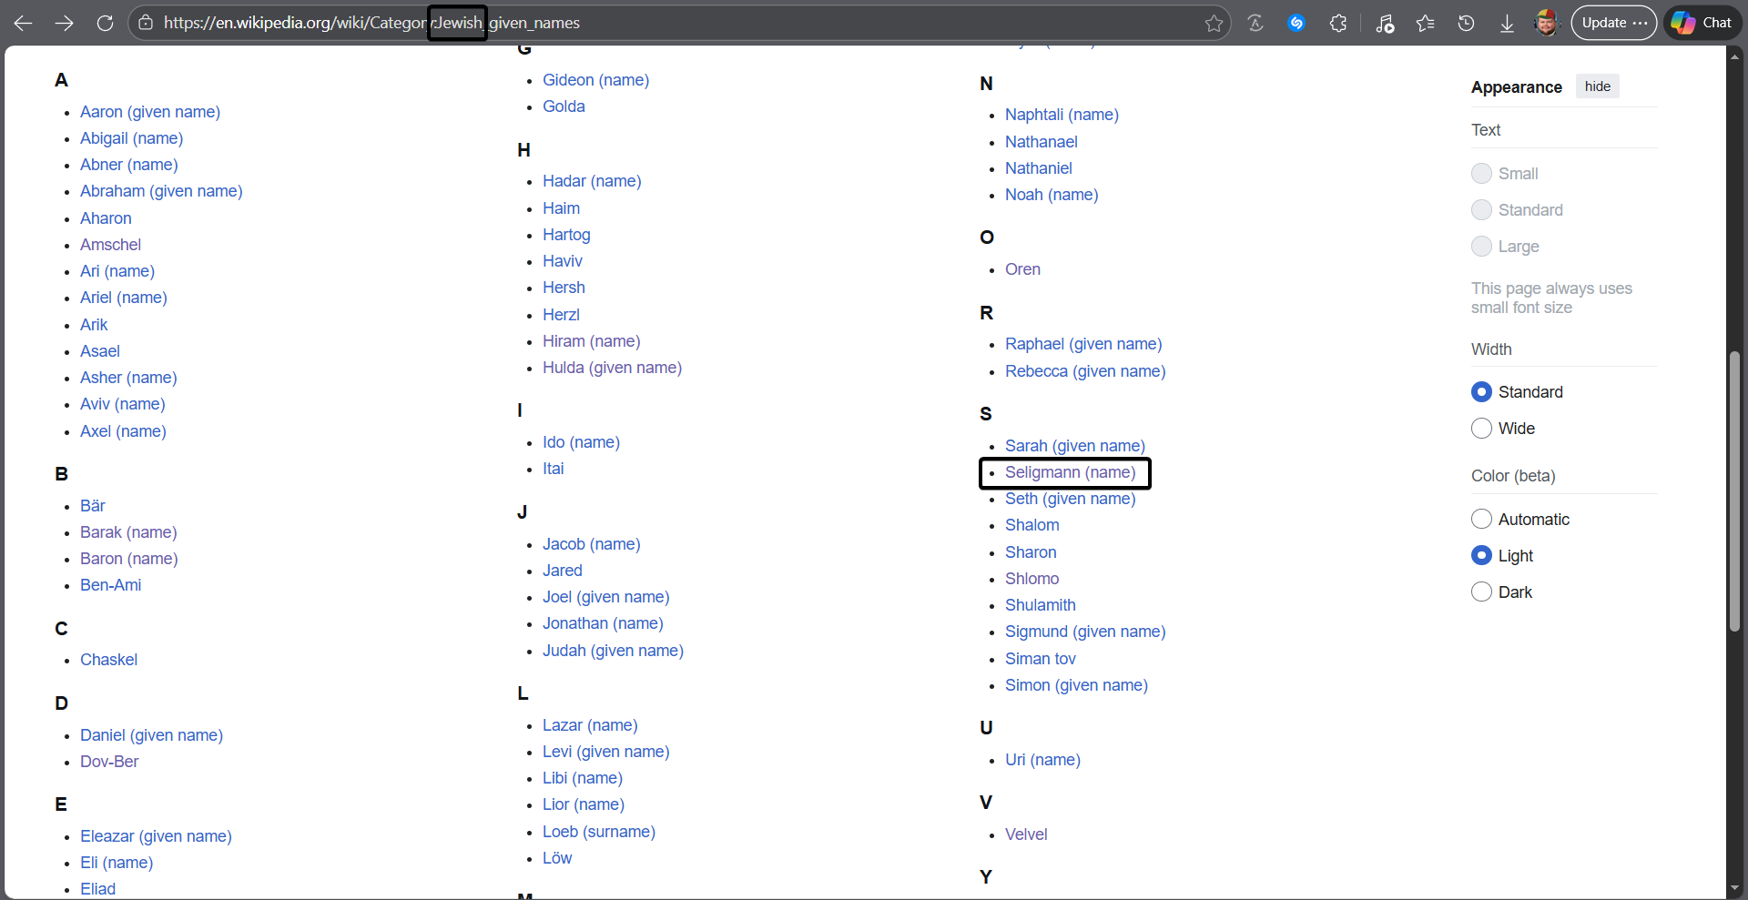Hide the Appearance panel
Viewport: 1748px width, 900px height.
(x=1597, y=86)
